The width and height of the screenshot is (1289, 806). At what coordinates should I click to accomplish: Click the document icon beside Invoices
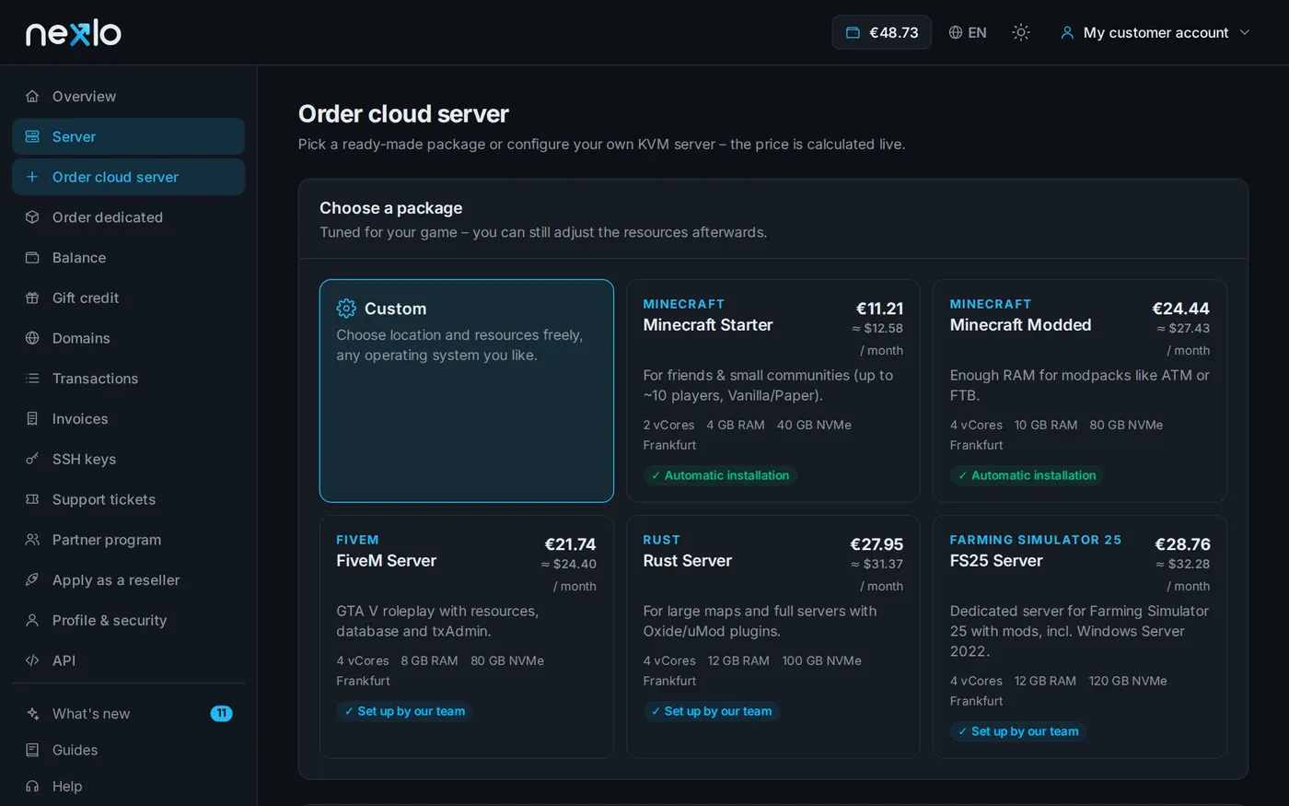click(32, 419)
